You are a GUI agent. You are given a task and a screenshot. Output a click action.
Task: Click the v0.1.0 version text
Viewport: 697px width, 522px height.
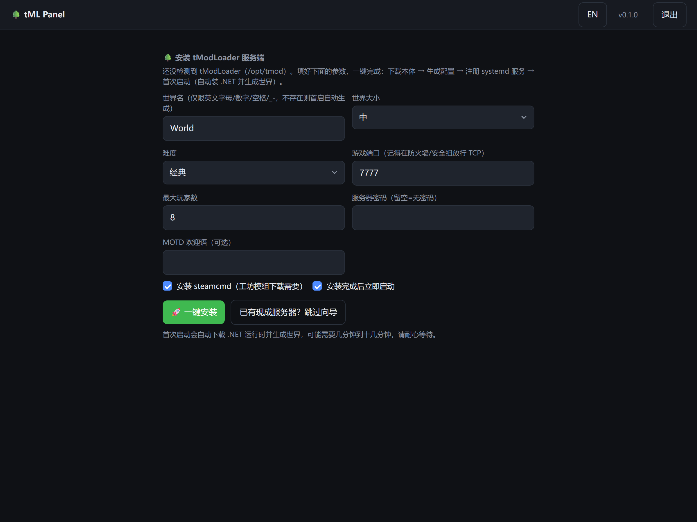(x=628, y=15)
